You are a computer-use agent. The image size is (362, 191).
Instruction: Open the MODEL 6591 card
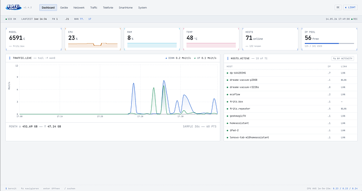pos(34,39)
